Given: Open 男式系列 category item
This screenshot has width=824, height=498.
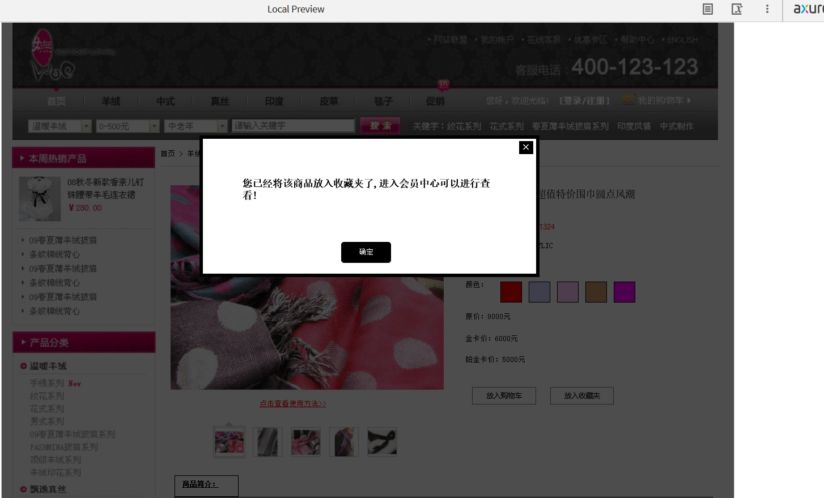Looking at the screenshot, I should tap(47, 422).
